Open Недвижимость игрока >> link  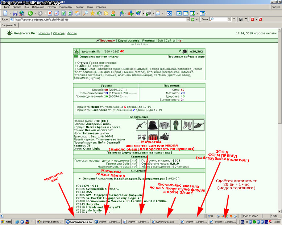134,167
